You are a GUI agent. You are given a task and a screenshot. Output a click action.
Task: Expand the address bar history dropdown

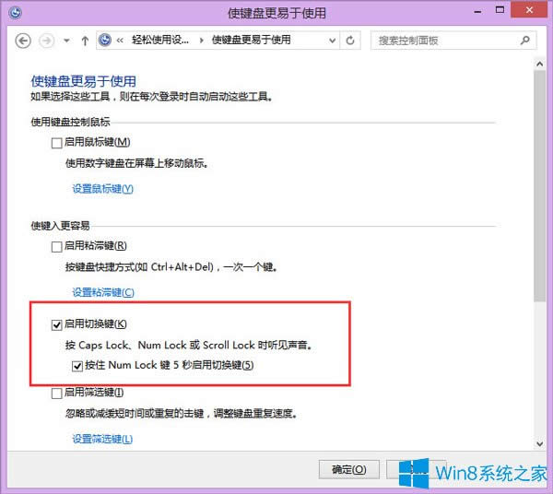tap(332, 41)
